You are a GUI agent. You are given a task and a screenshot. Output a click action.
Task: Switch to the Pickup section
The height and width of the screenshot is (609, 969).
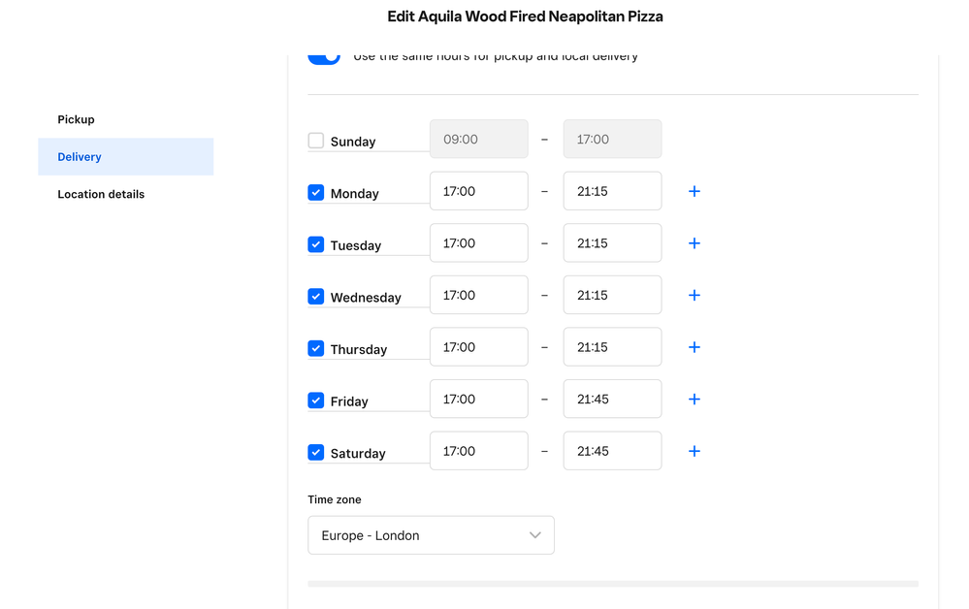tap(76, 119)
